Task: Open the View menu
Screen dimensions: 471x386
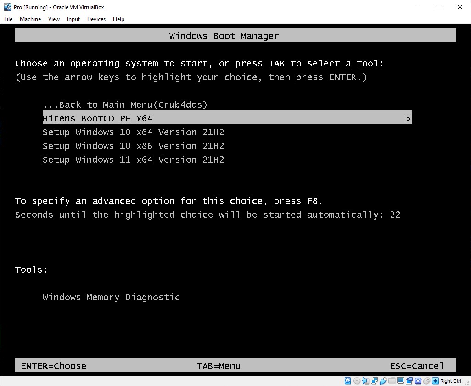Action: point(54,19)
